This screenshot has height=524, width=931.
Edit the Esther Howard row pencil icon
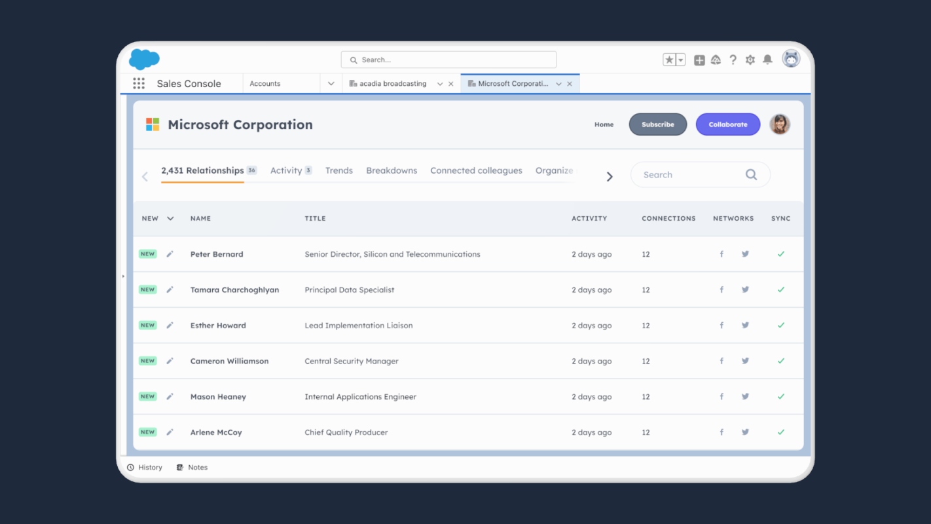[170, 326]
